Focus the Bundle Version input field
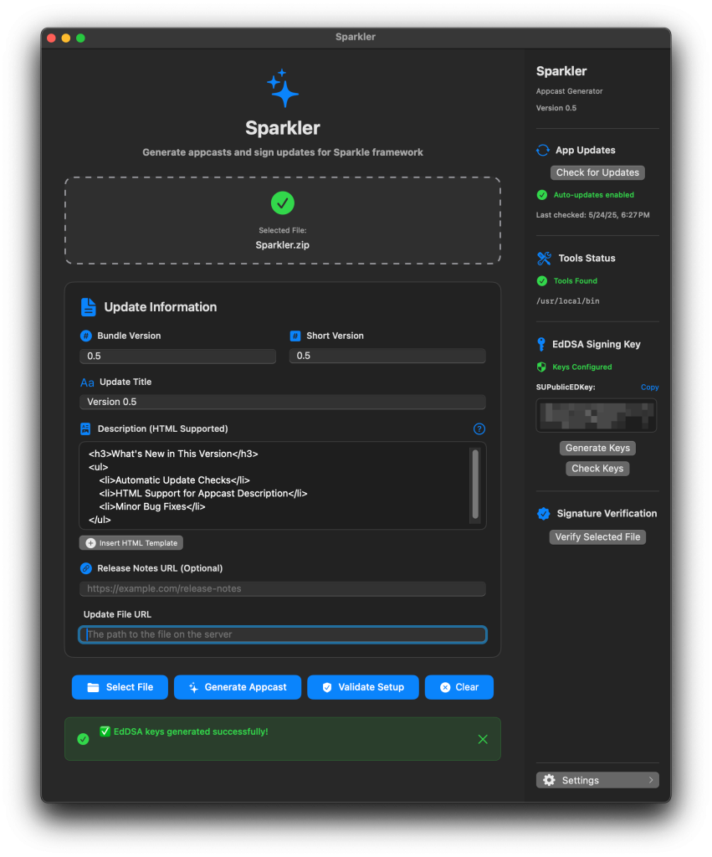This screenshot has height=857, width=712. click(178, 357)
